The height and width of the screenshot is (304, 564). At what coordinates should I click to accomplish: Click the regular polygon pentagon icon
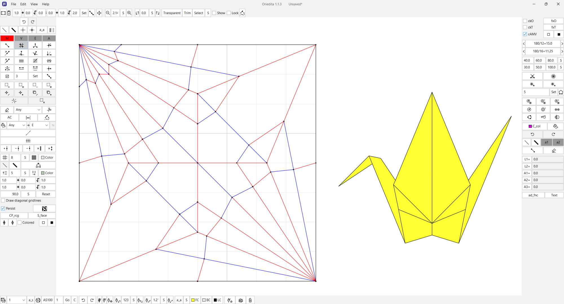(x=561, y=92)
